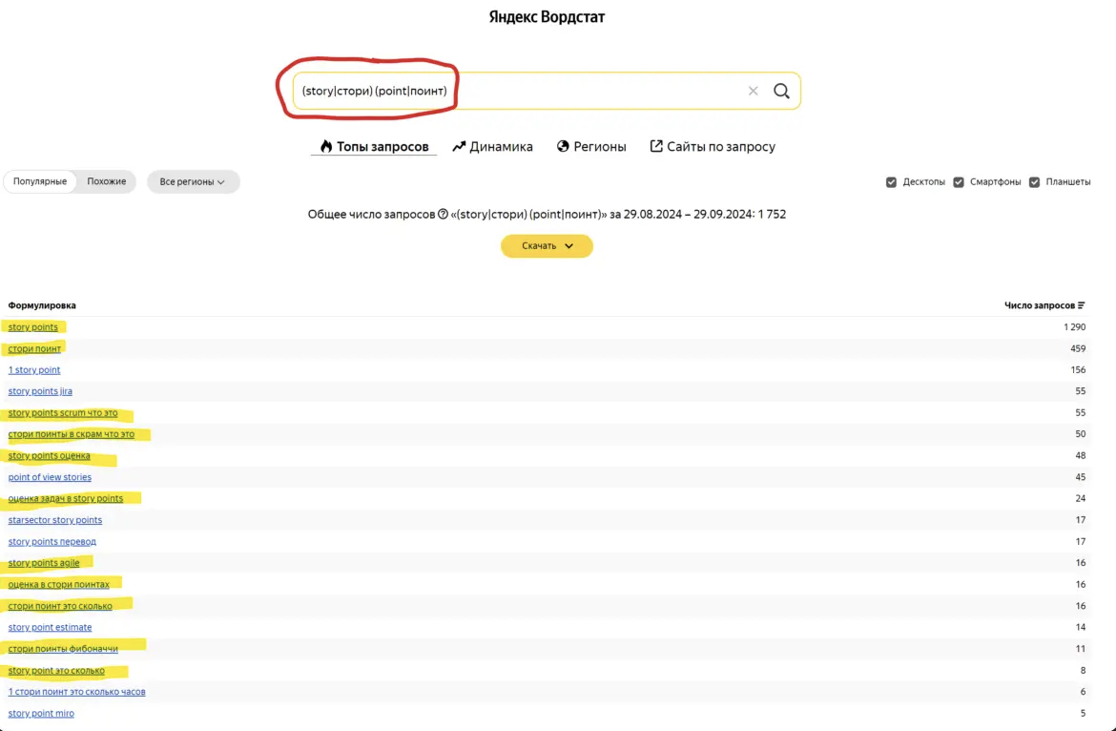
Task: Click the 14 request count value
Action: [1081, 628]
